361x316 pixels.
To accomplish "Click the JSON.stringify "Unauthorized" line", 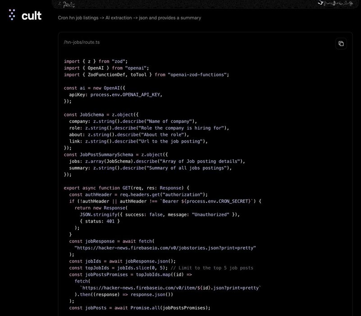I will pyautogui.click(x=160, y=215).
